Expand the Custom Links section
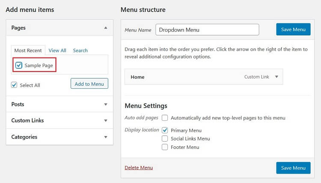The height and width of the screenshot is (183, 321). [x=106, y=120]
